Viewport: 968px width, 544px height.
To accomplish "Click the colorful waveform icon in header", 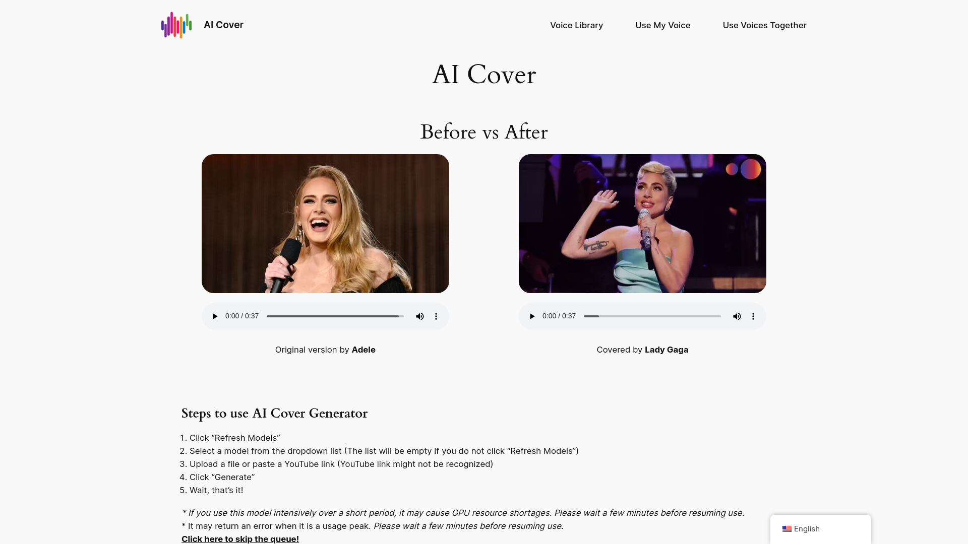I will click(175, 25).
